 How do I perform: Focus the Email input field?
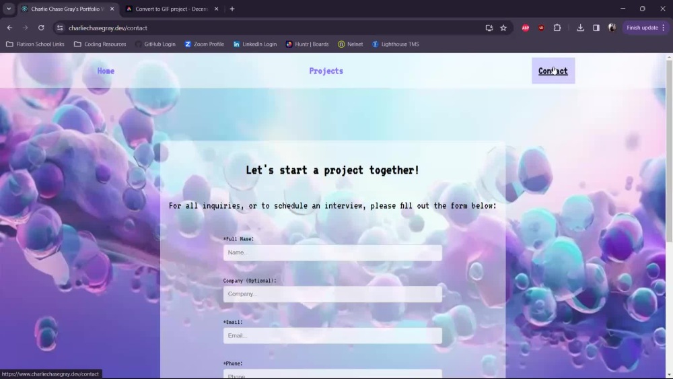pos(332,336)
